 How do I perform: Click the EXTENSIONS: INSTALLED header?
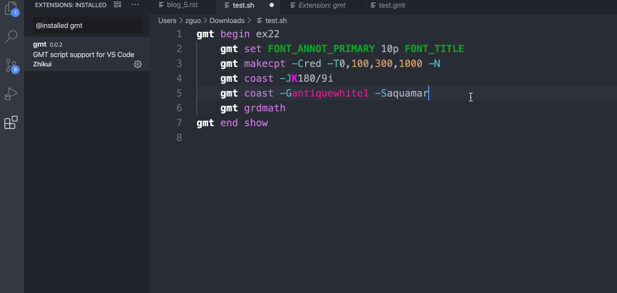pyautogui.click(x=71, y=5)
